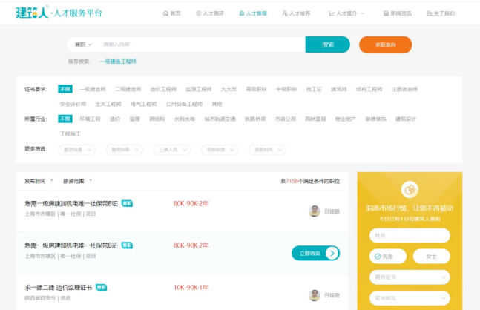Click the arrow icon on 立即咨询
Screen dimensions: 480x310
tap(332, 253)
